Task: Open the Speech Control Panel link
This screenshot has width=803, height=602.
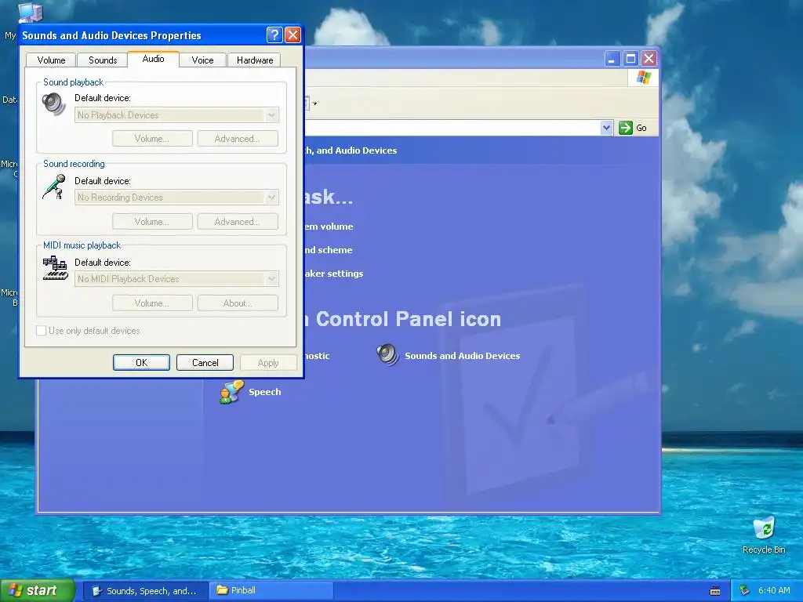Action: pyautogui.click(x=265, y=392)
